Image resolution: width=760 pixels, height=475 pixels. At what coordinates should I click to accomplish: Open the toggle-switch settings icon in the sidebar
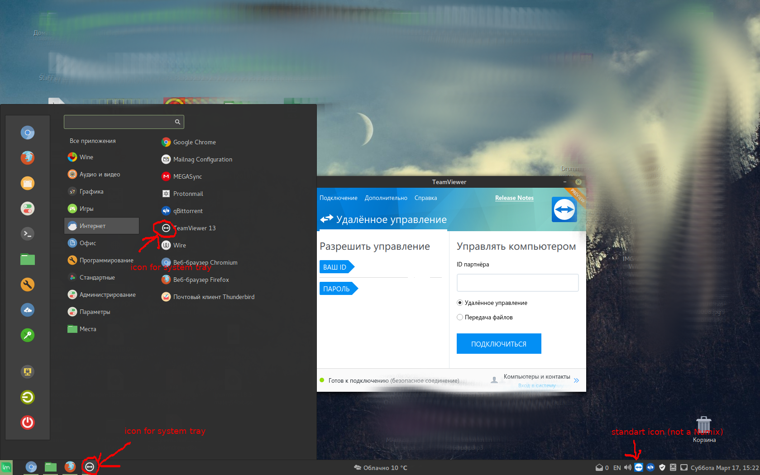tap(28, 209)
